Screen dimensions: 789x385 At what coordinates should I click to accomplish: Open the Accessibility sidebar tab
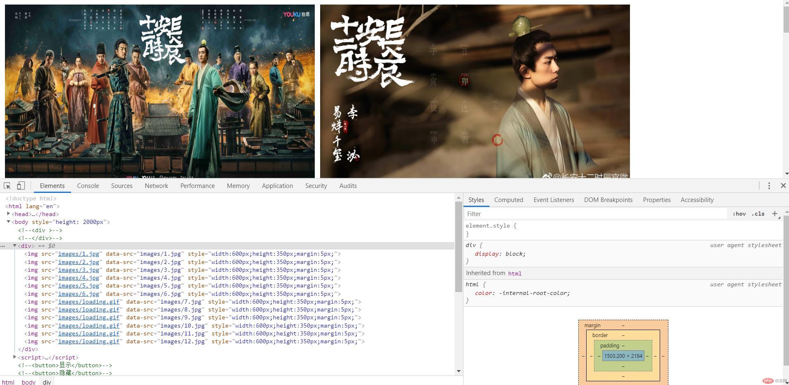(697, 200)
